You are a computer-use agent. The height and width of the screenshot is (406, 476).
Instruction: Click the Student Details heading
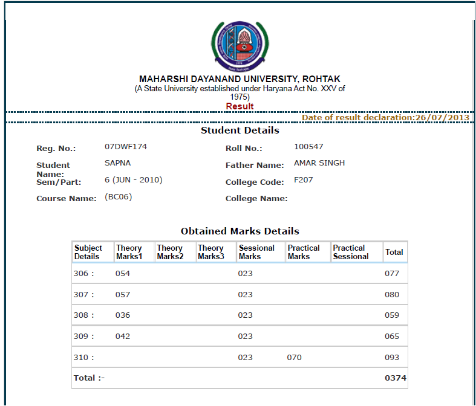click(240, 130)
